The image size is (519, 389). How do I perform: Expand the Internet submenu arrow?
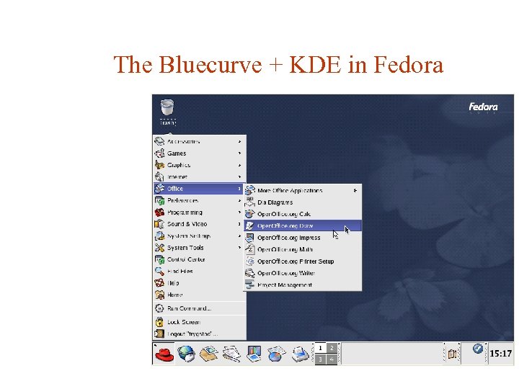coord(239,176)
